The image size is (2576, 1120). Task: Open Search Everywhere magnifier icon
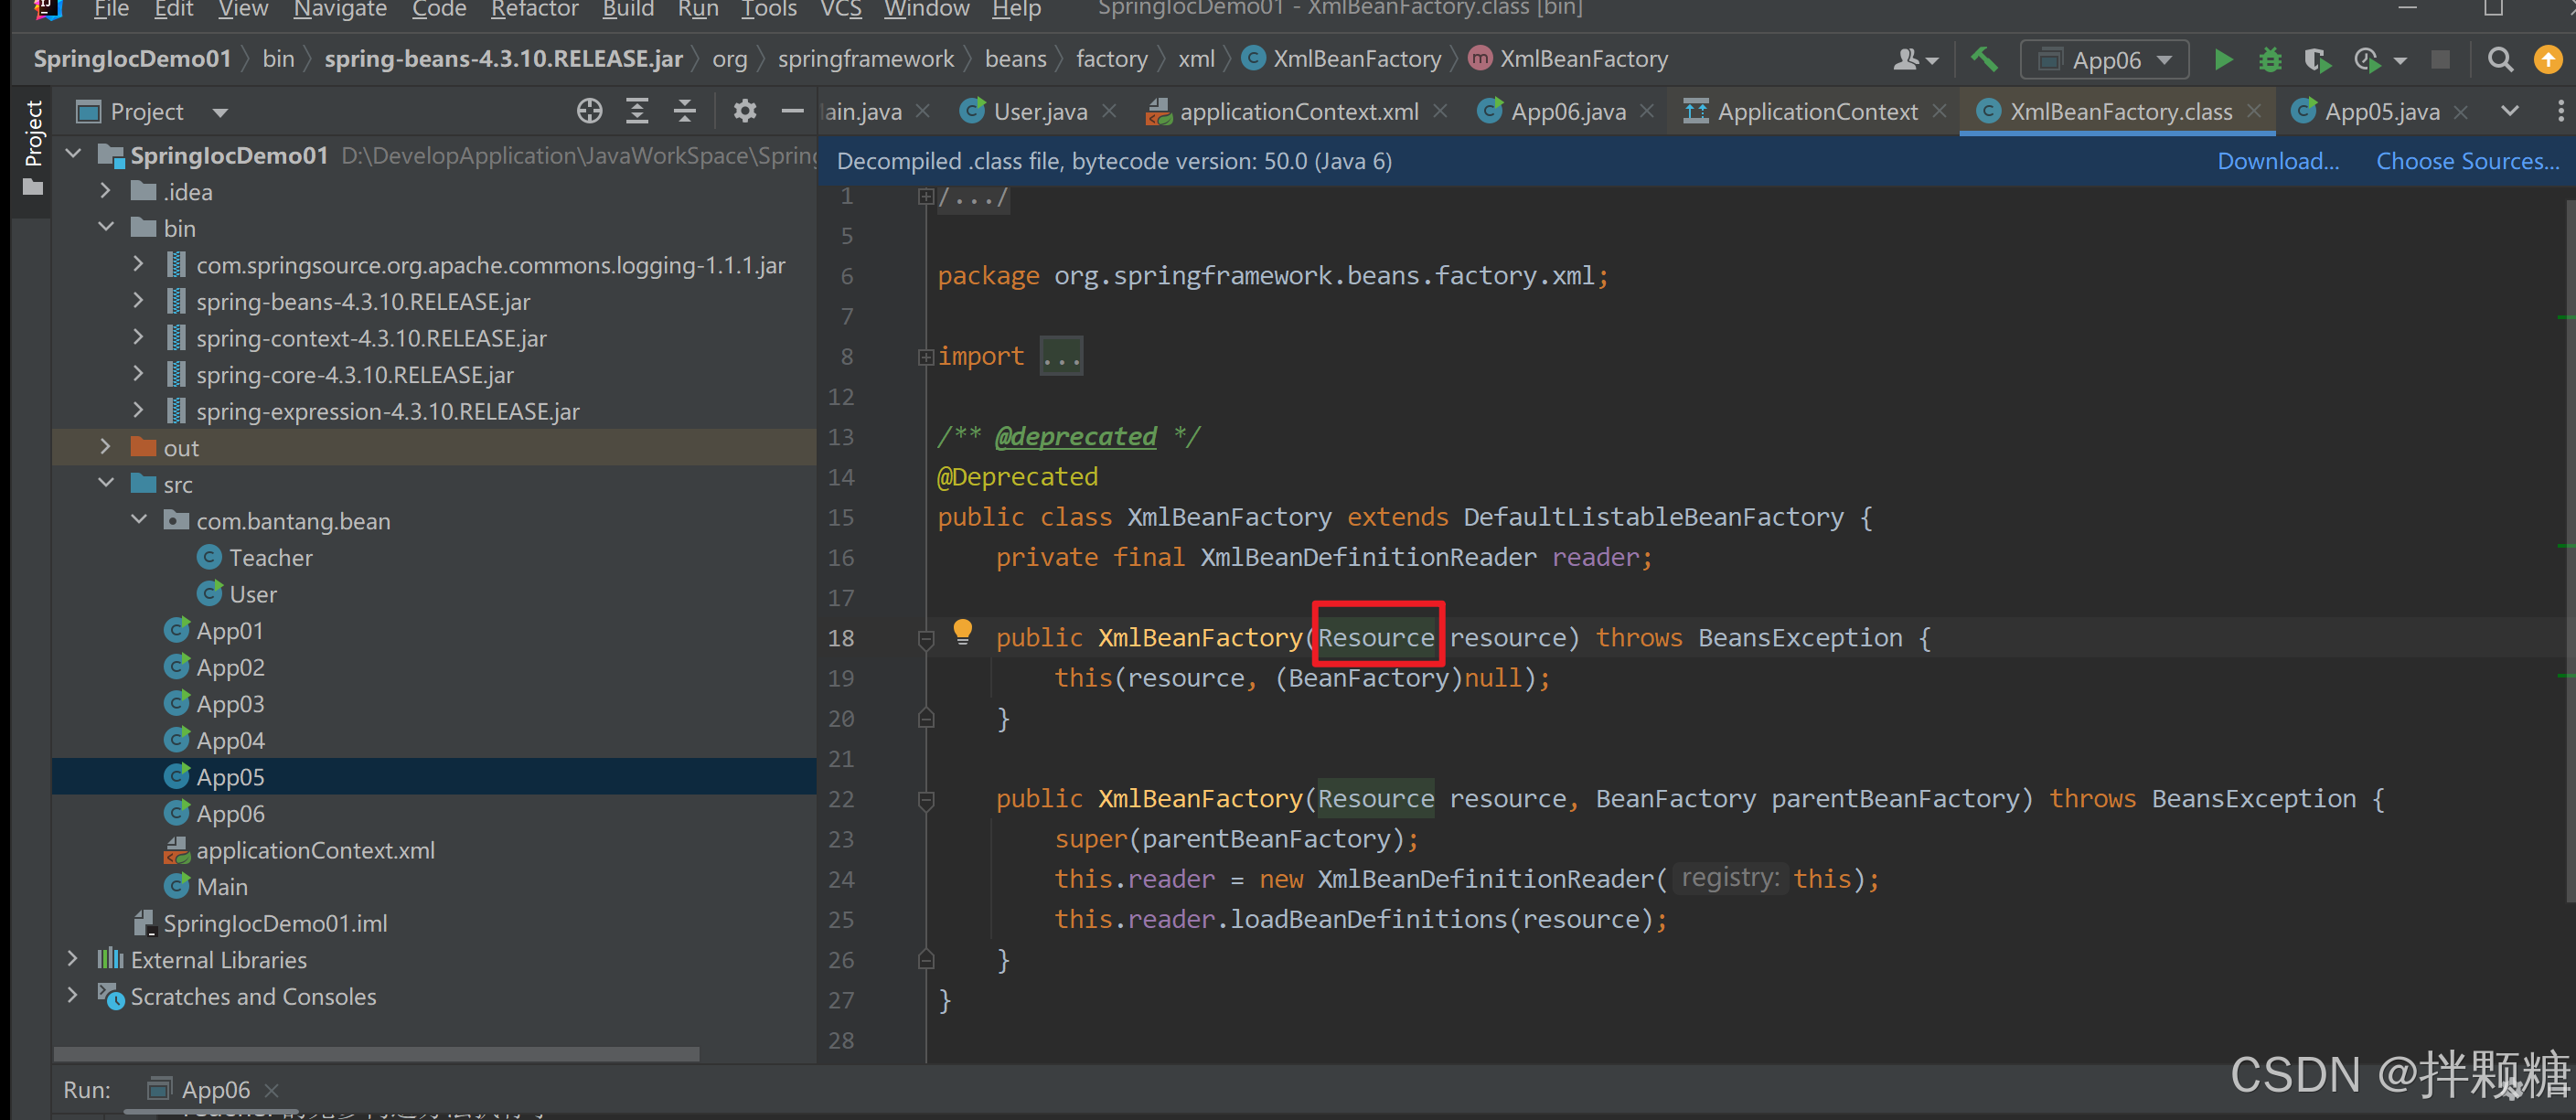[2499, 60]
